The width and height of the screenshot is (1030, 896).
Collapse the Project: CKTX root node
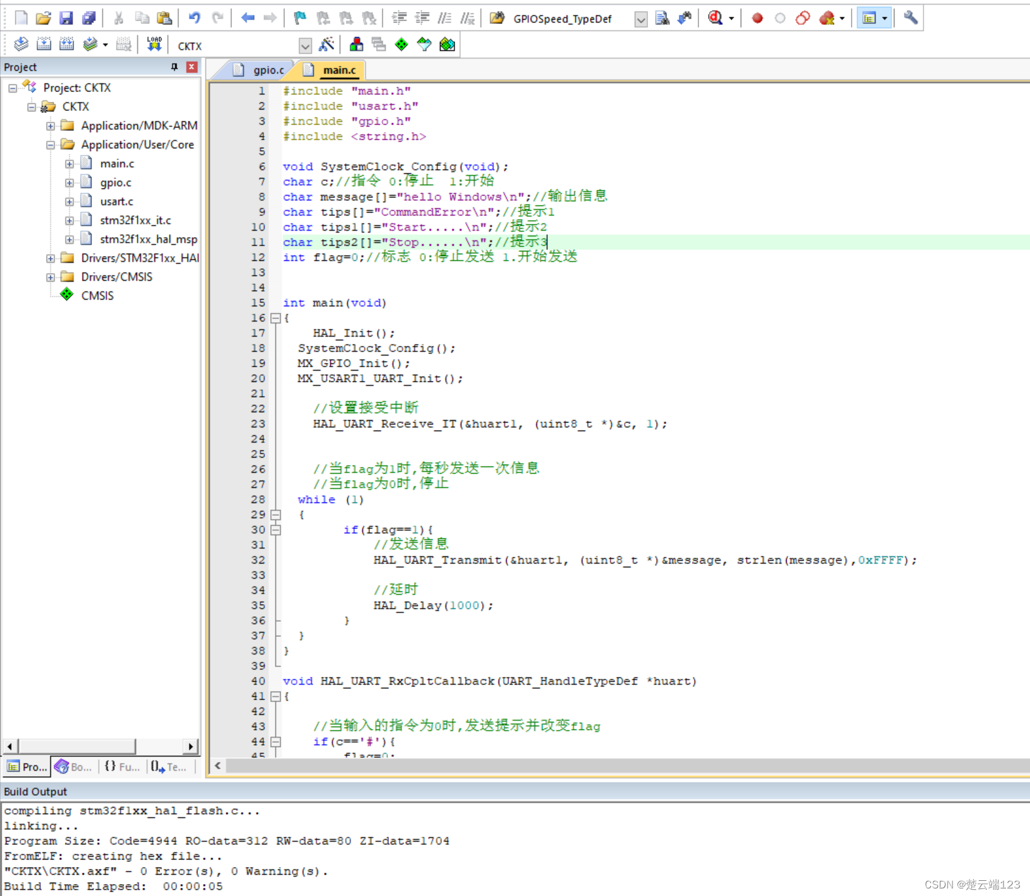coord(13,88)
